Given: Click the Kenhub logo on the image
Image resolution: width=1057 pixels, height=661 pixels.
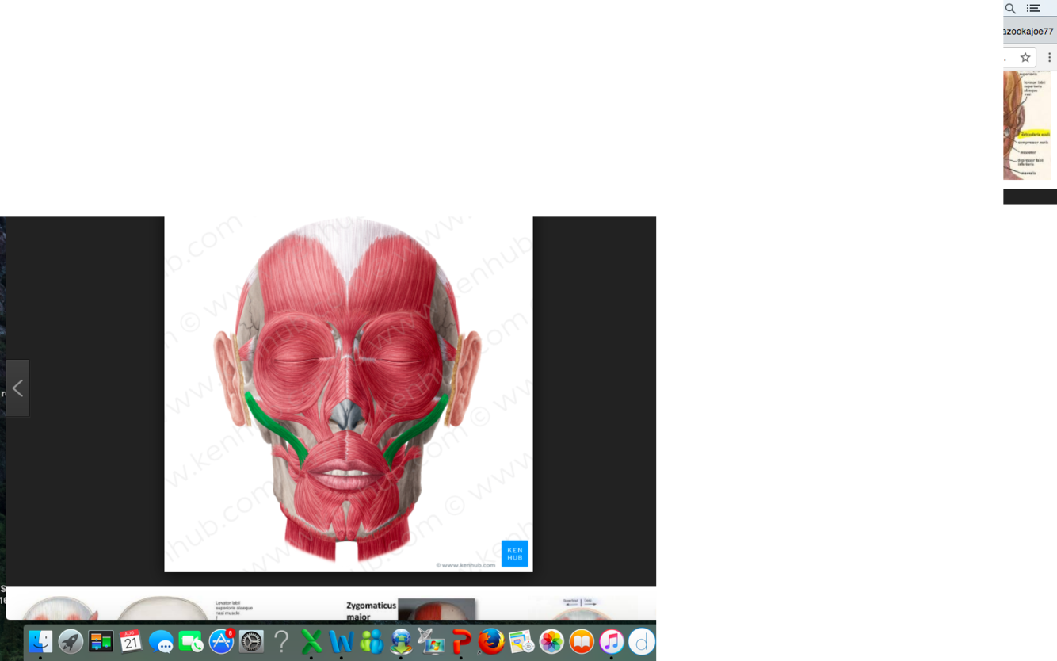Looking at the screenshot, I should coord(515,553).
